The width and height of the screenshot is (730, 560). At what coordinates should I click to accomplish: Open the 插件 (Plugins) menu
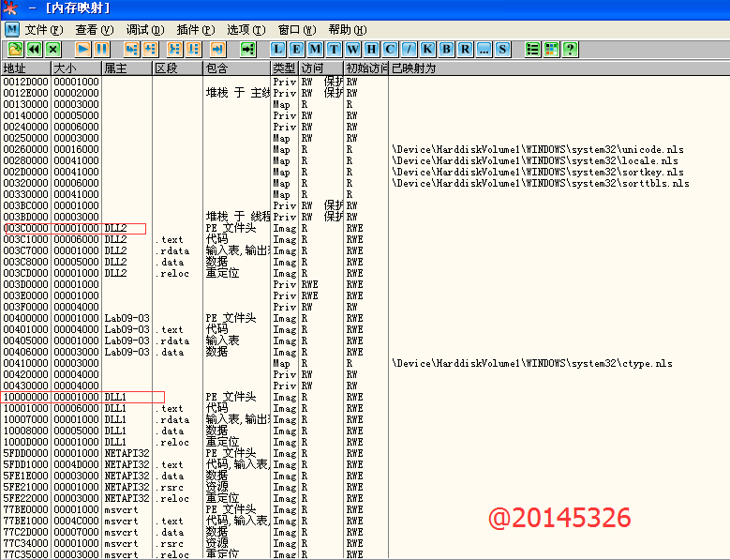pyautogui.click(x=195, y=30)
